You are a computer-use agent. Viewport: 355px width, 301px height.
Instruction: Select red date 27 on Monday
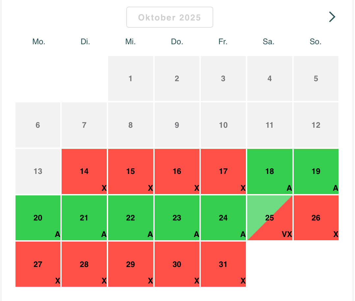(x=38, y=264)
